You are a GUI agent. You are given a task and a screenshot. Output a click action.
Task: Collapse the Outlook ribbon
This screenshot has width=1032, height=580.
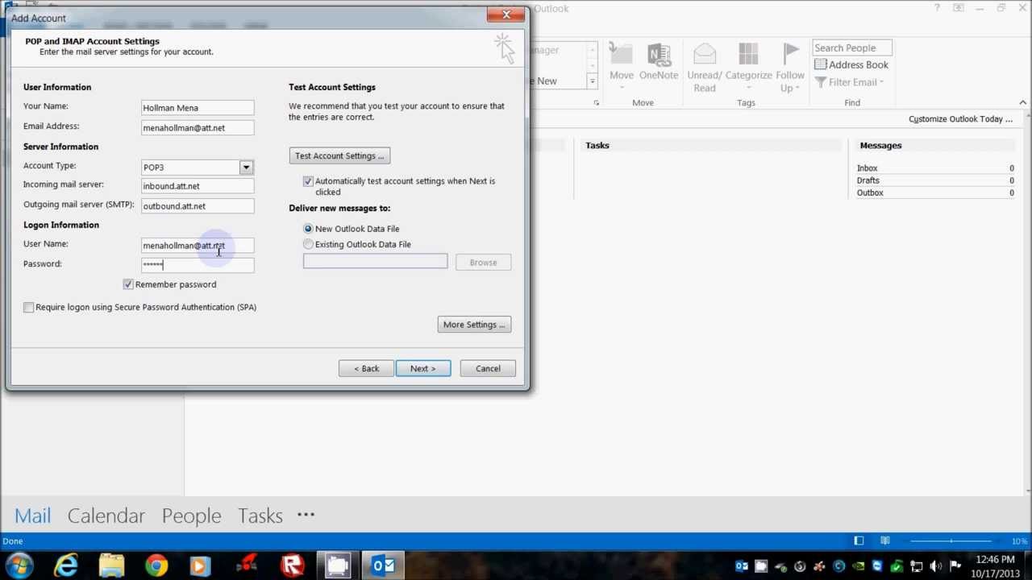[1022, 103]
